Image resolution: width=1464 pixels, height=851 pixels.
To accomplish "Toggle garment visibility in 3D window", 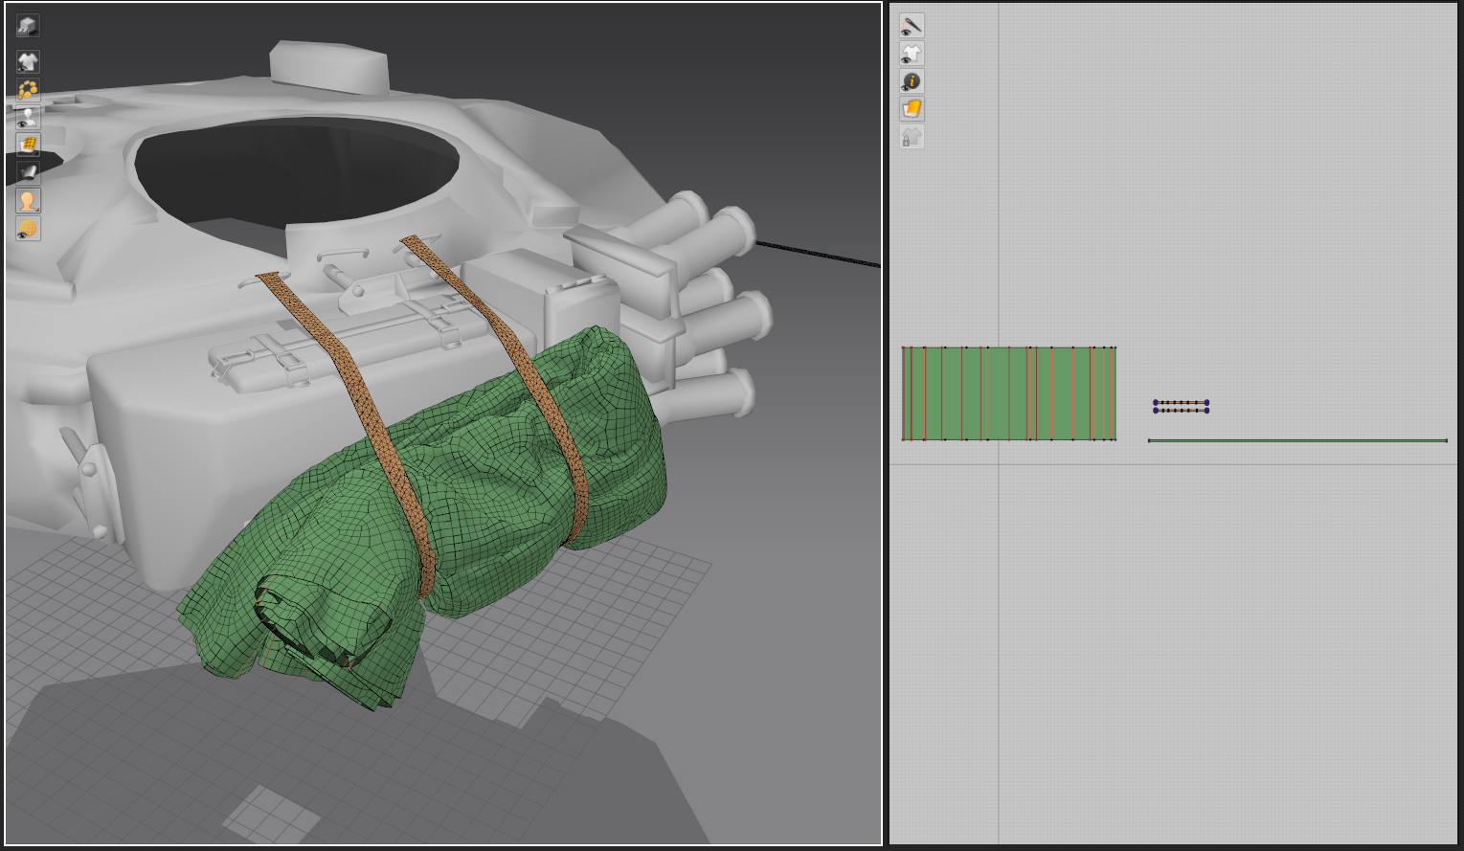I will pyautogui.click(x=28, y=62).
